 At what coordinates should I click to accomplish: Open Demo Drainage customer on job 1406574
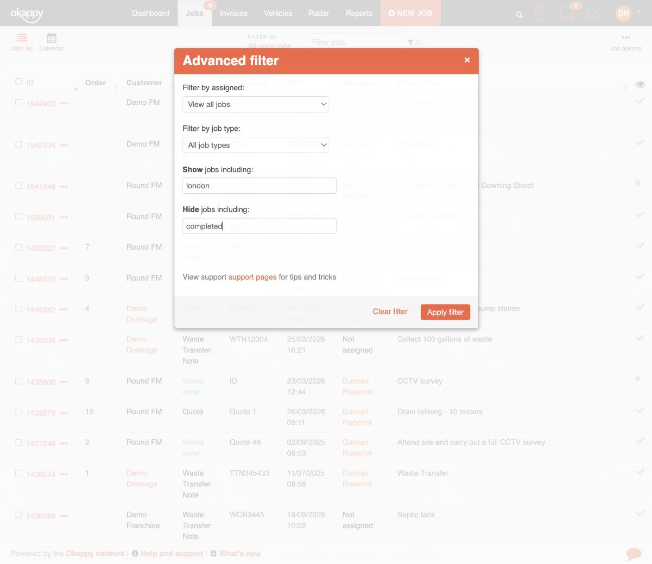point(142,478)
